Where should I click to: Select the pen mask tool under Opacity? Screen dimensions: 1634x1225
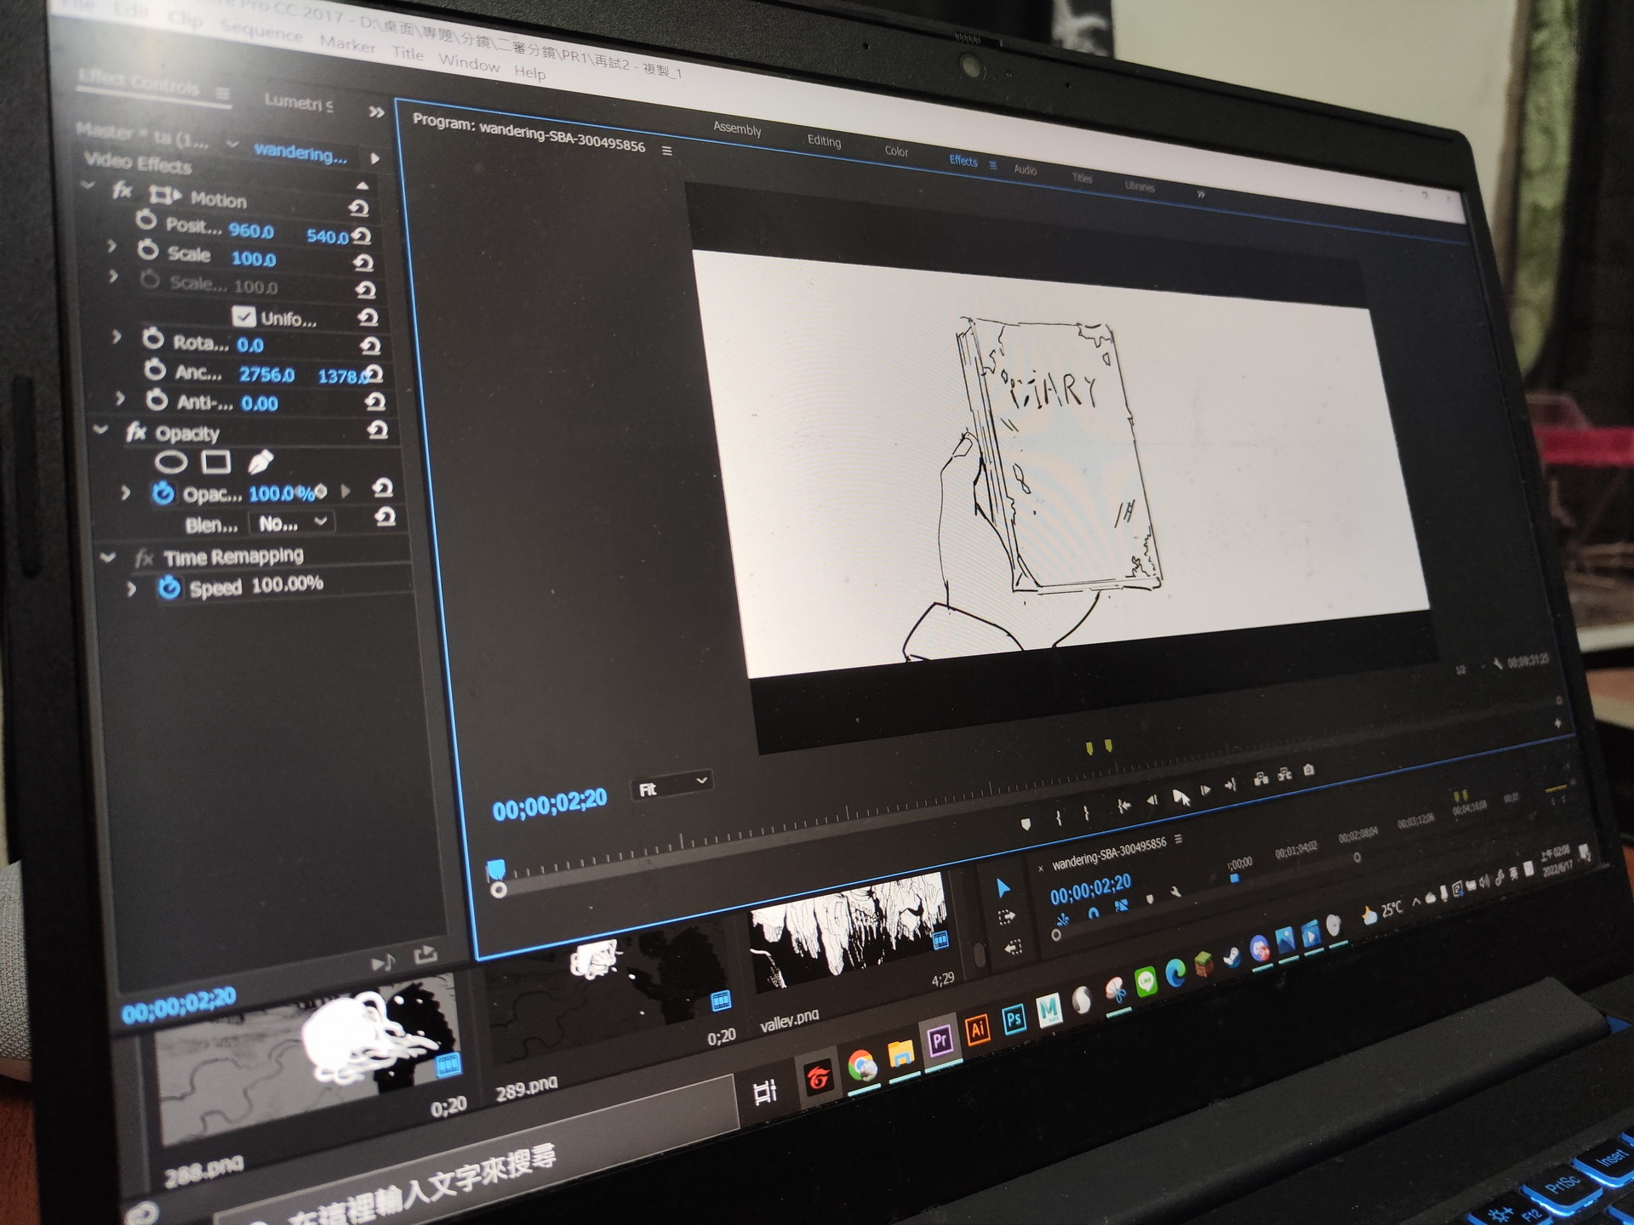tap(260, 462)
